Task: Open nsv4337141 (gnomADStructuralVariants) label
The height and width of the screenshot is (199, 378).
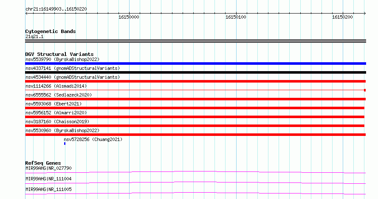Action: pos(73,68)
